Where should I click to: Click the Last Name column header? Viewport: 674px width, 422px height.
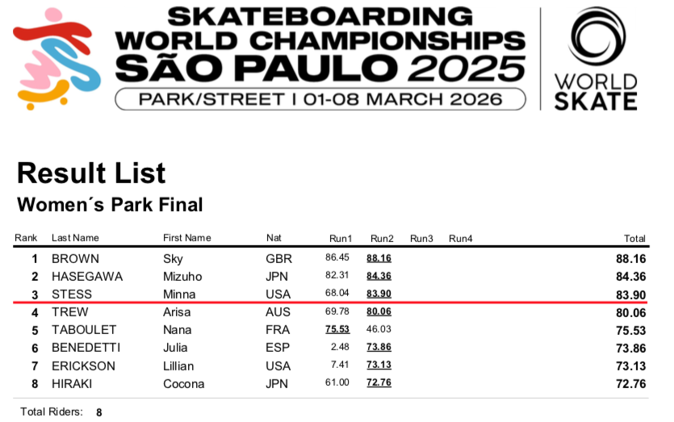(75, 238)
